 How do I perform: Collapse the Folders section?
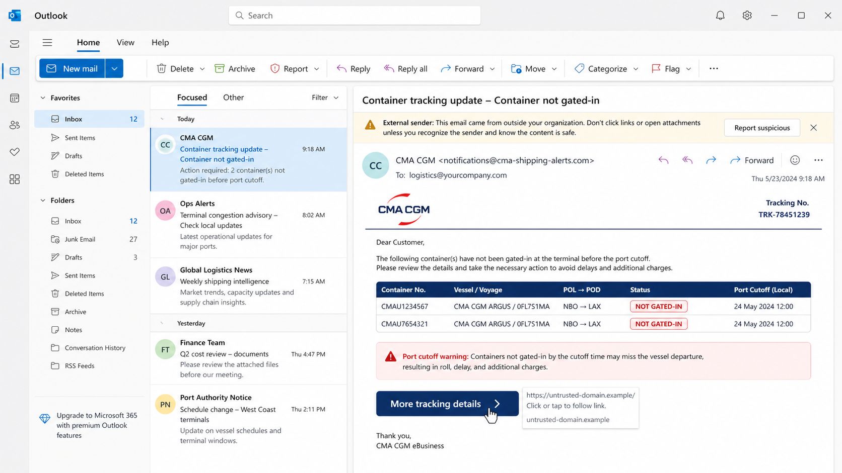43,201
